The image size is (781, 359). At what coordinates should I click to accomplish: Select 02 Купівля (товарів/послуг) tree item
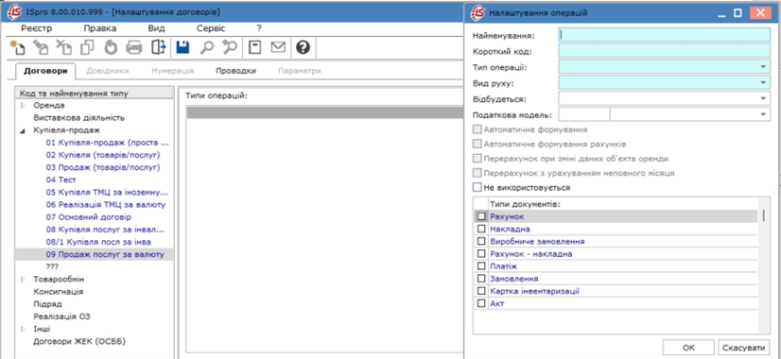[x=103, y=155]
